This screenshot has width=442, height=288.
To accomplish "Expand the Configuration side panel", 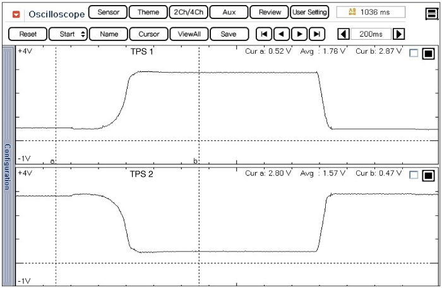I will click(8, 167).
